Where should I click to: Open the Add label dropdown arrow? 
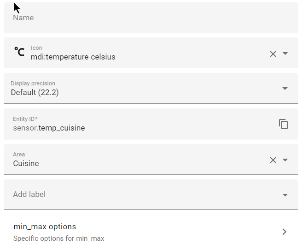coord(285,195)
